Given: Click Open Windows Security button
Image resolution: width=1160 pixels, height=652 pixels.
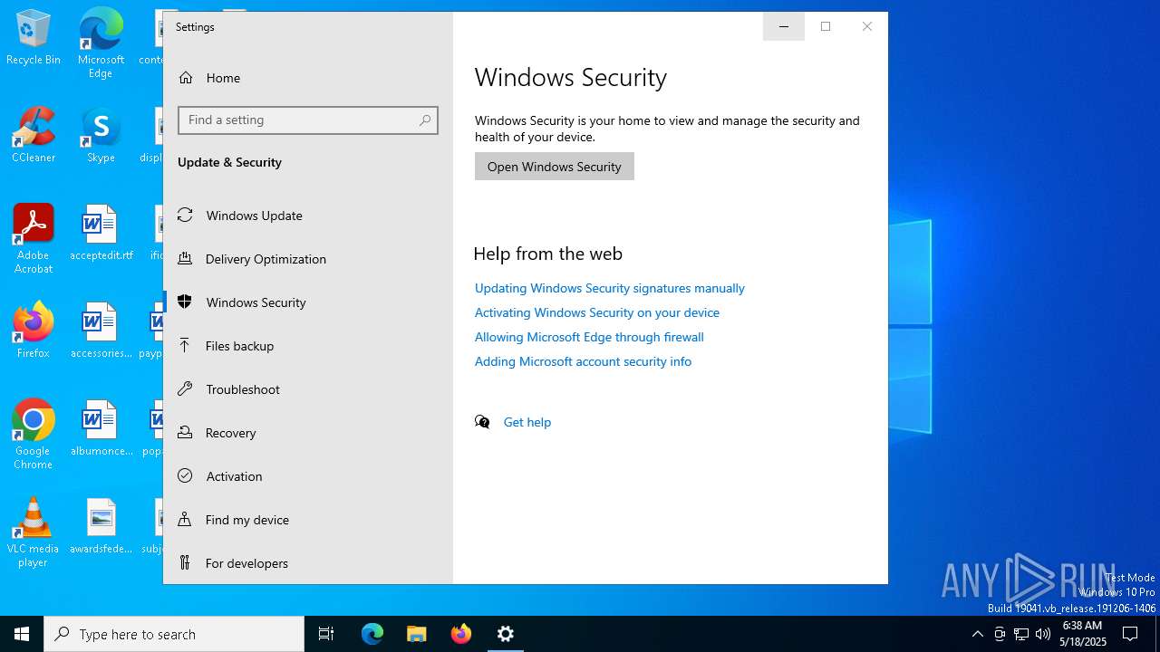Looking at the screenshot, I should click(555, 167).
